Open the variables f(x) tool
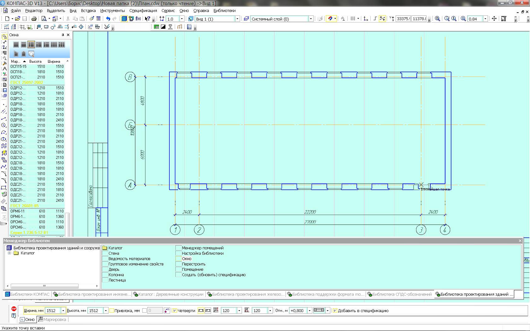 tap(138, 19)
